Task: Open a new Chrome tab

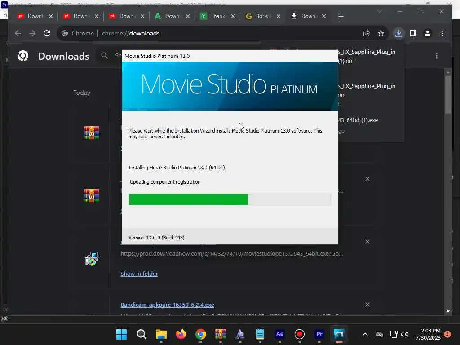Action: coord(341,16)
